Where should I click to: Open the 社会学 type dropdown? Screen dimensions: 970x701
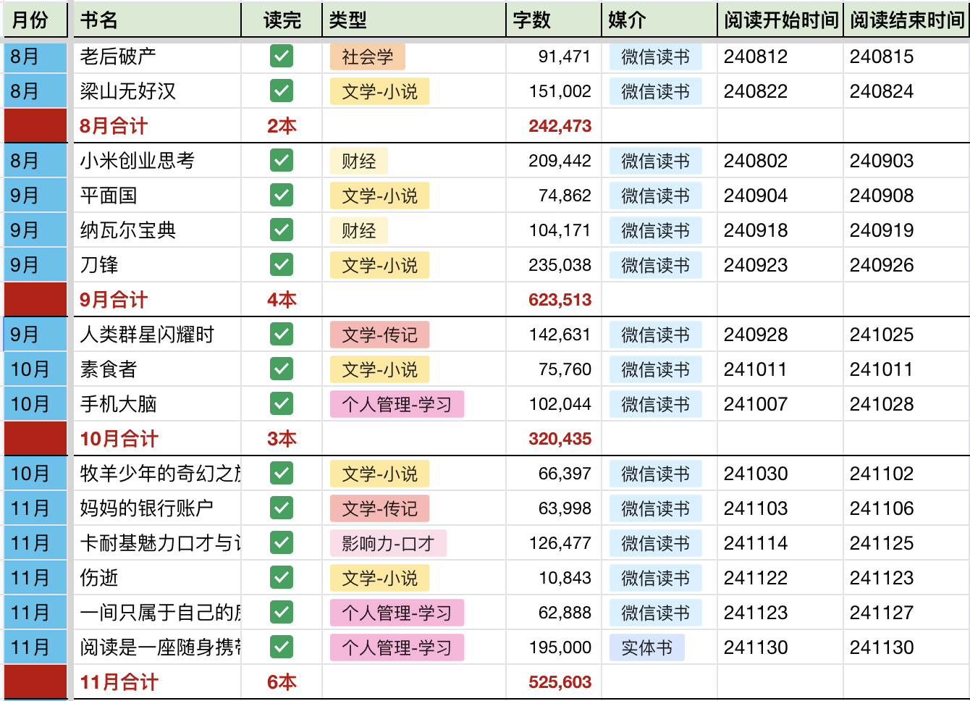pyautogui.click(x=367, y=57)
